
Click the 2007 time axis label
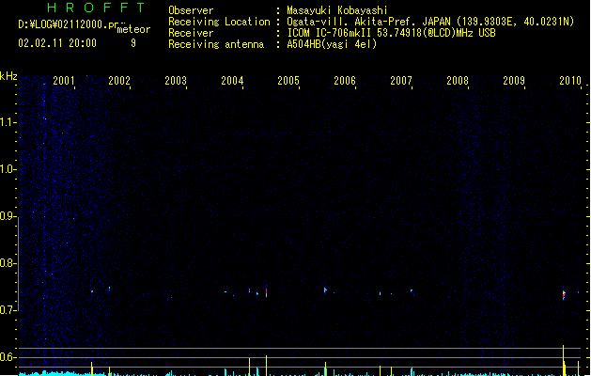click(401, 80)
